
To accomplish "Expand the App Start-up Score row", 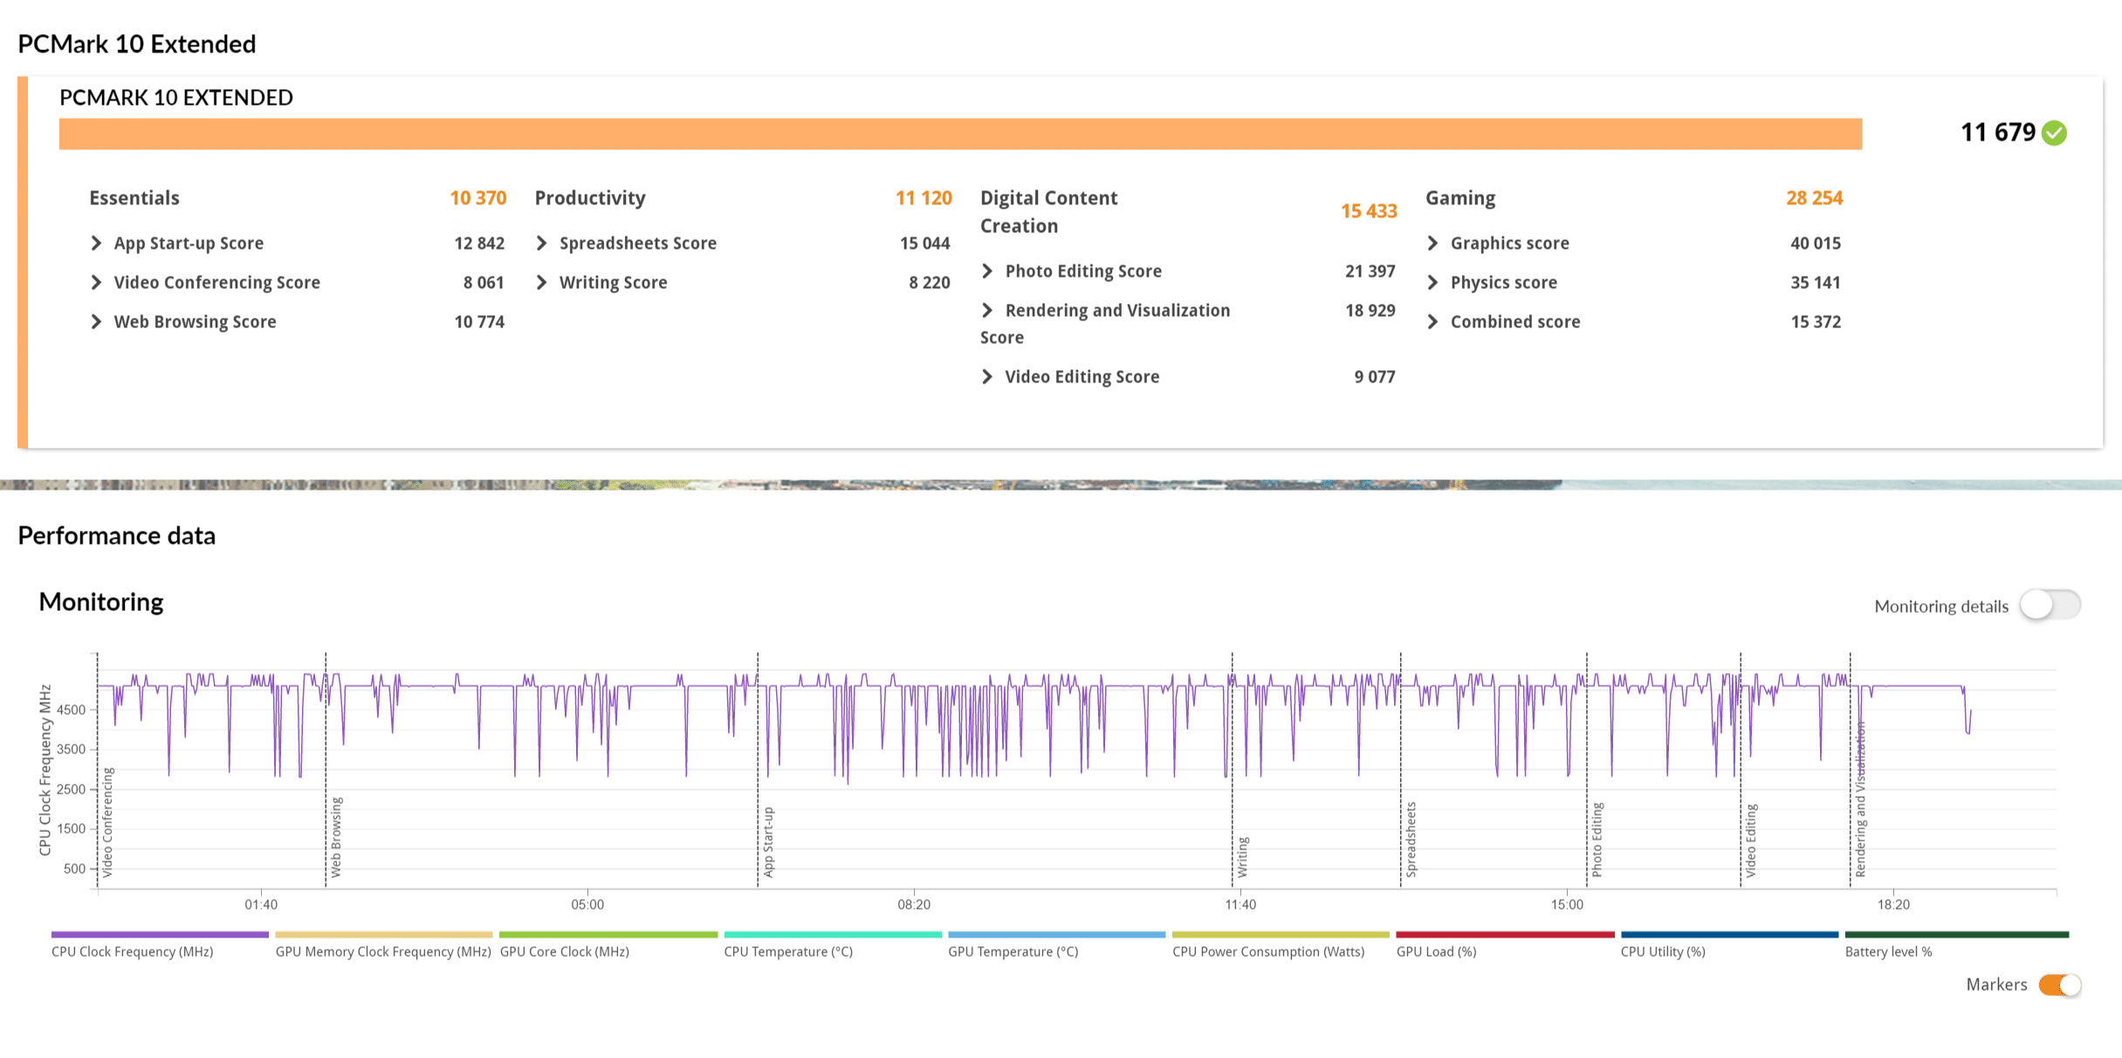I will click(96, 244).
